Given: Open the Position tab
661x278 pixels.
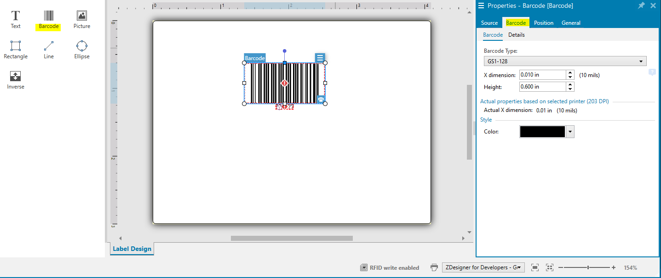Looking at the screenshot, I should tap(544, 23).
